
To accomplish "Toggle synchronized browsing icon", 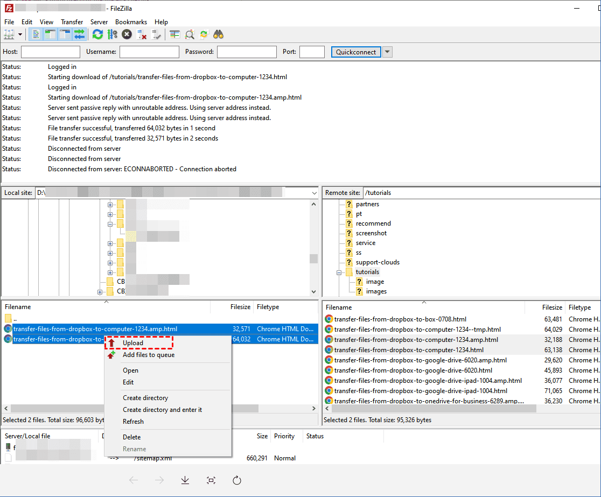I will coord(204,34).
